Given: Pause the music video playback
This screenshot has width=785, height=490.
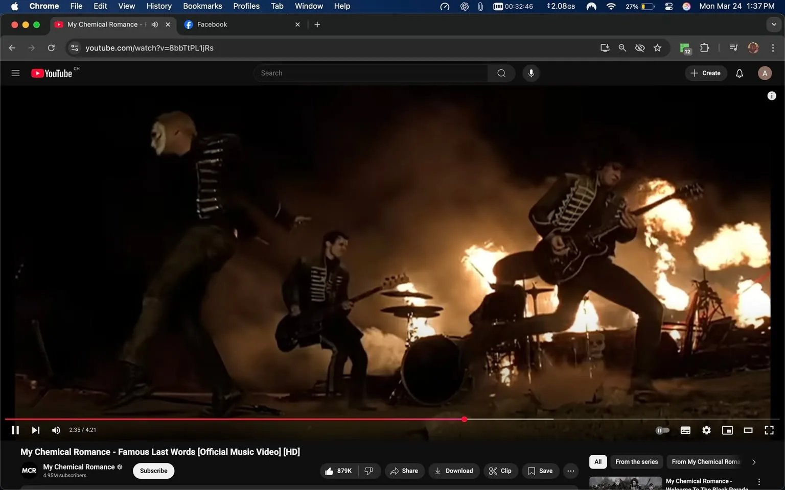Looking at the screenshot, I should click(x=15, y=430).
